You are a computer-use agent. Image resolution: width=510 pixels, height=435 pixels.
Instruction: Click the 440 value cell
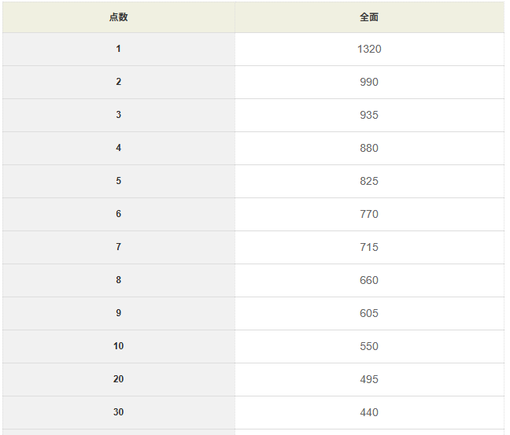[368, 413]
